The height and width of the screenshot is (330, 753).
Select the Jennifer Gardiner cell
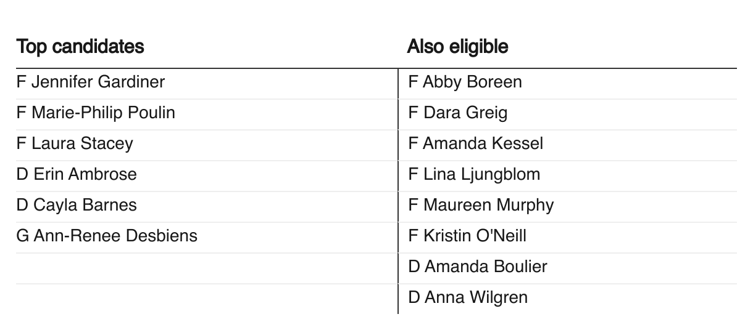(x=91, y=82)
